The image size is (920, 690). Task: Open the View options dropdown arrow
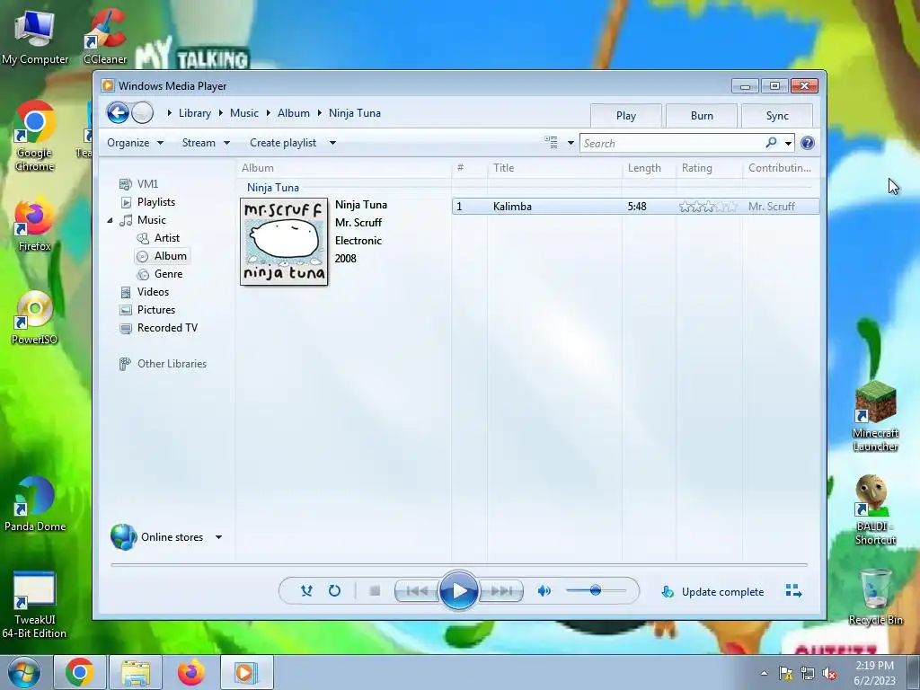click(571, 143)
